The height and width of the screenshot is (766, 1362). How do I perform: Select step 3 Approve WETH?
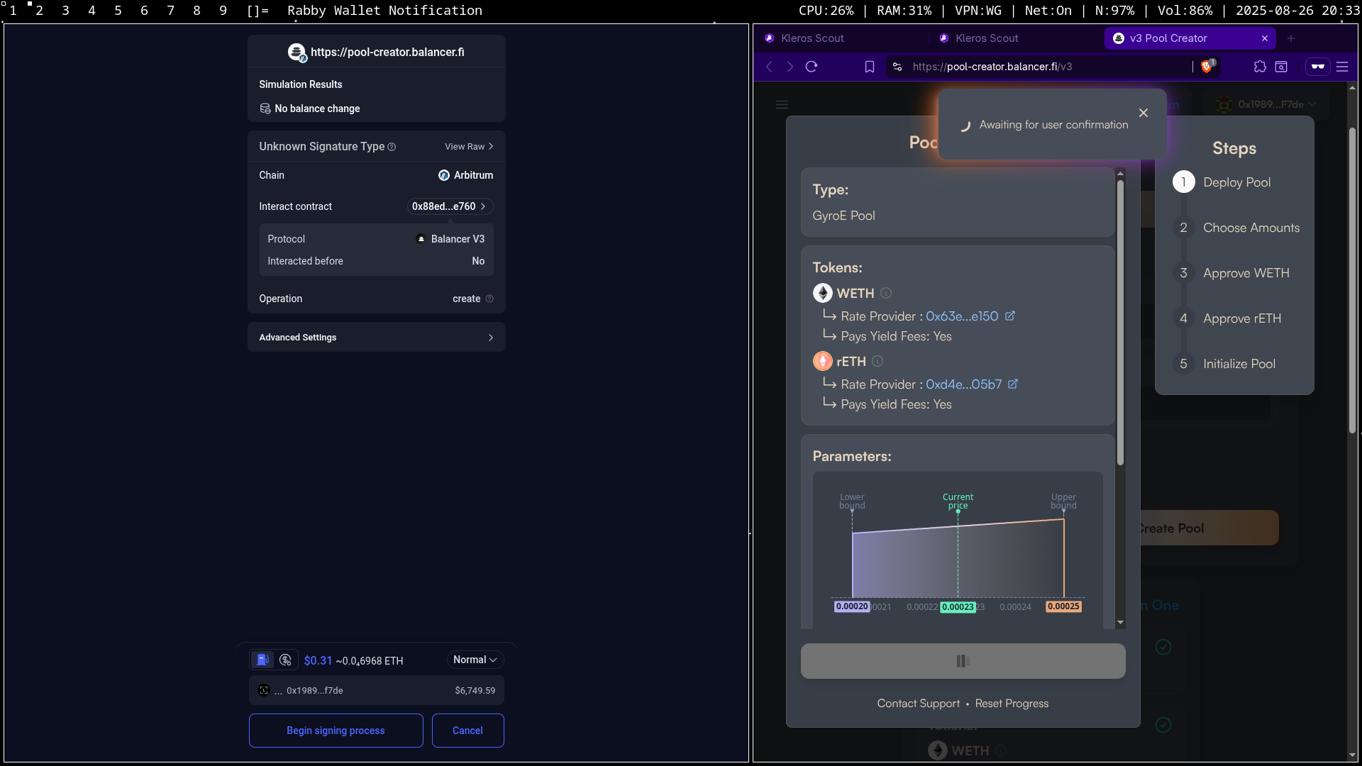pyautogui.click(x=1231, y=273)
